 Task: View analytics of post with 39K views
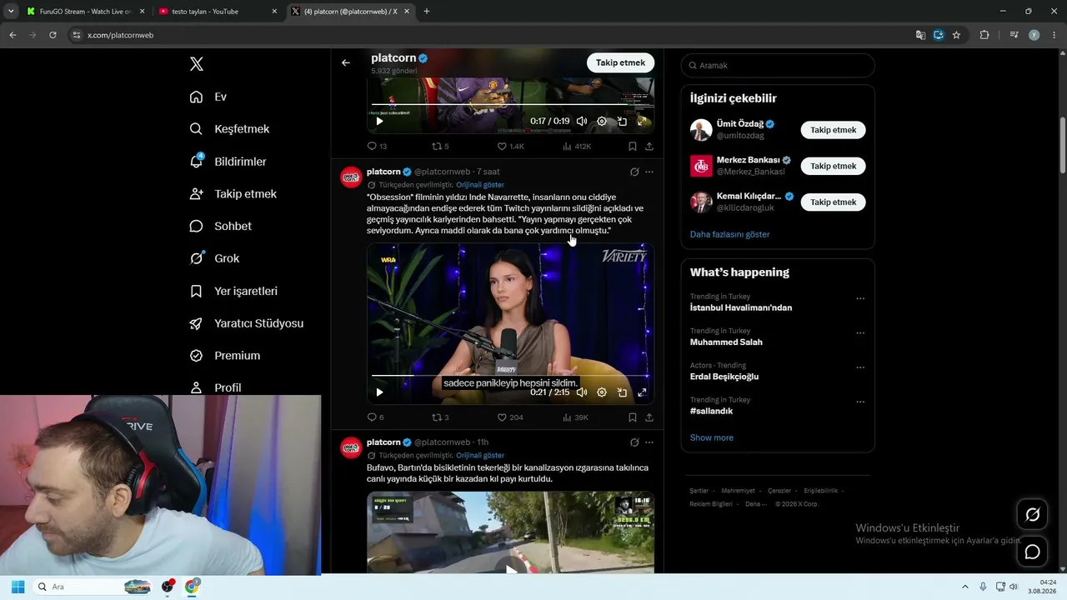[576, 417]
